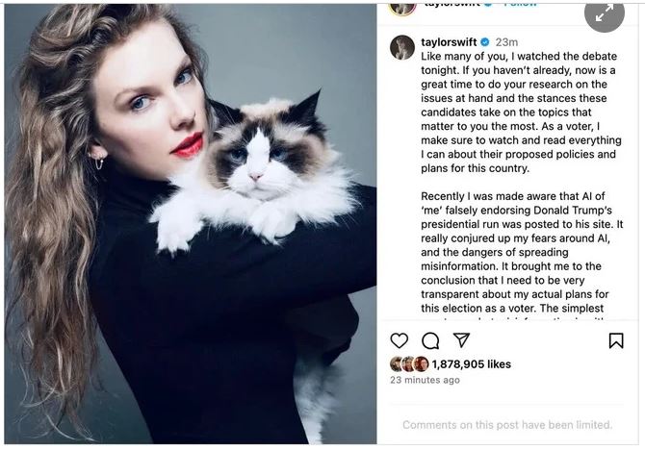The image size is (645, 450).
Task: Click the "Comments on this post have been limited" notice
Action: point(506,425)
